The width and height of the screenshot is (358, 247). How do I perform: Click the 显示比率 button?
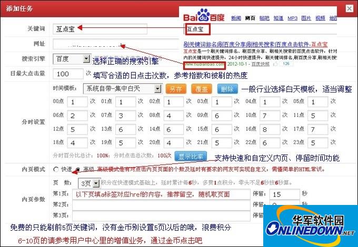click(x=191, y=156)
